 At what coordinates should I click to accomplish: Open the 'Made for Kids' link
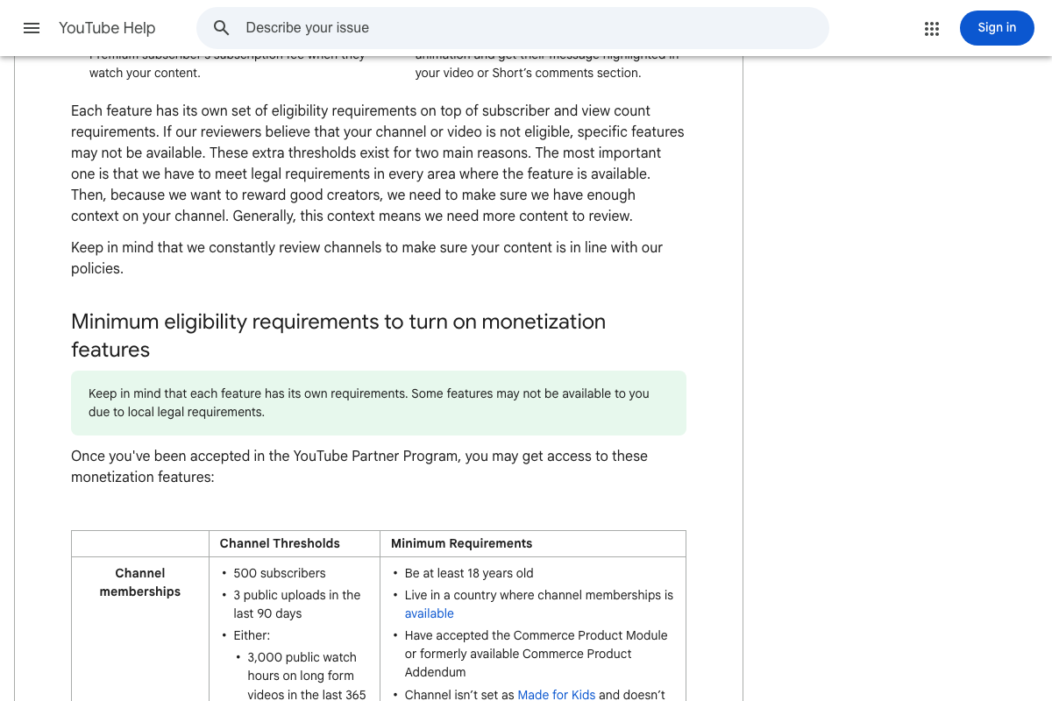click(x=557, y=695)
